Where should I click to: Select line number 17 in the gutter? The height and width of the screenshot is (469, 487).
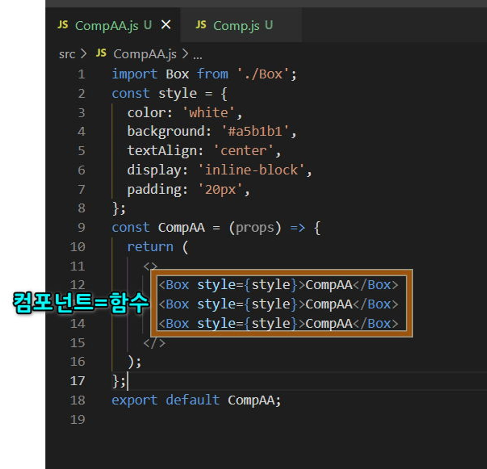77,381
